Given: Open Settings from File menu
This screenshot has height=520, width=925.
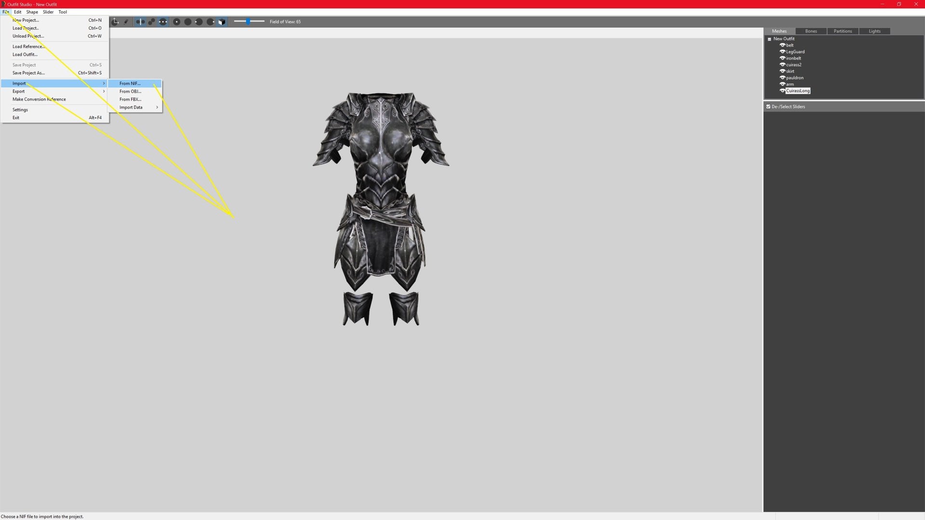Looking at the screenshot, I should pyautogui.click(x=54, y=110).
